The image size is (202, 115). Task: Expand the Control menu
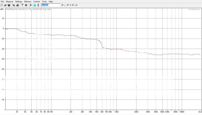[37, 2]
